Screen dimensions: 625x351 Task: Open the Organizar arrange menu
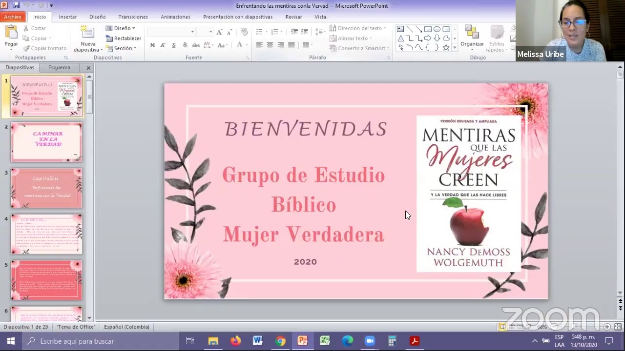tap(472, 38)
